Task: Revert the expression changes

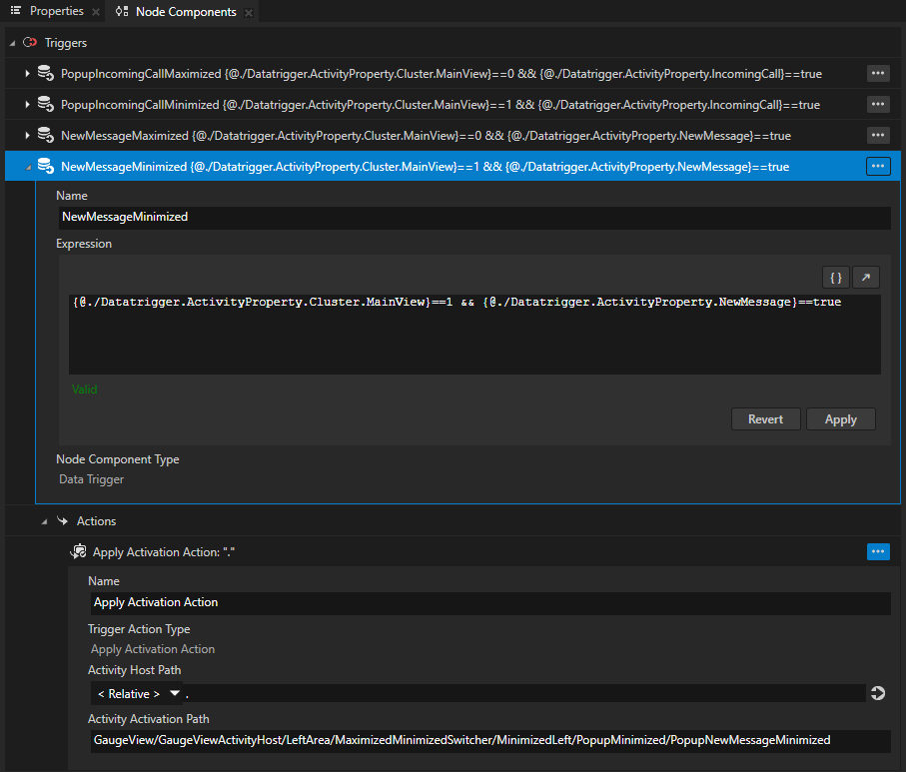Action: pyautogui.click(x=765, y=418)
